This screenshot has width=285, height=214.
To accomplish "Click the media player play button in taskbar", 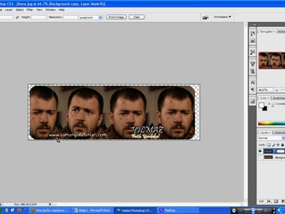I will pyautogui.click(x=253, y=210).
